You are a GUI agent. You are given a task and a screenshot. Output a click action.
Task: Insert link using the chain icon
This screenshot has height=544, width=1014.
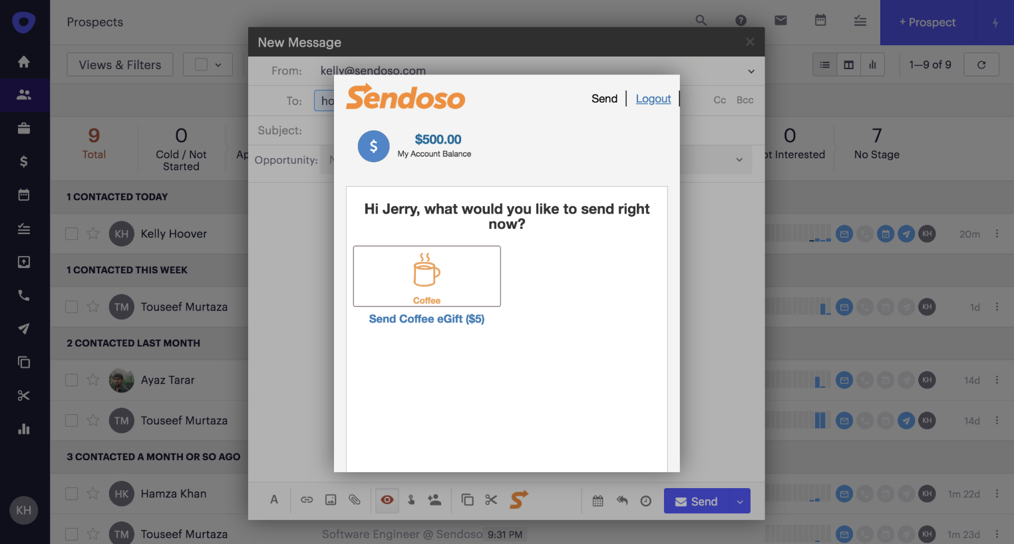pos(307,500)
